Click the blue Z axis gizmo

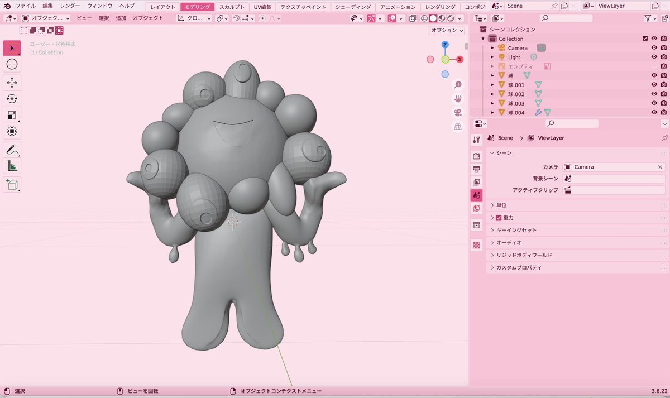point(445,45)
